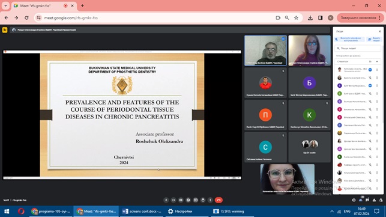Close the Meet browser tab
This screenshot has height=217, width=386.
coord(73,5)
